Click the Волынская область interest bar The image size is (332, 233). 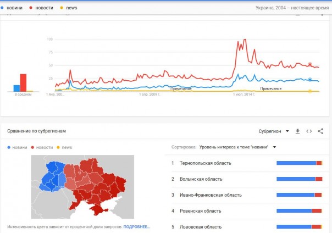(x=299, y=179)
